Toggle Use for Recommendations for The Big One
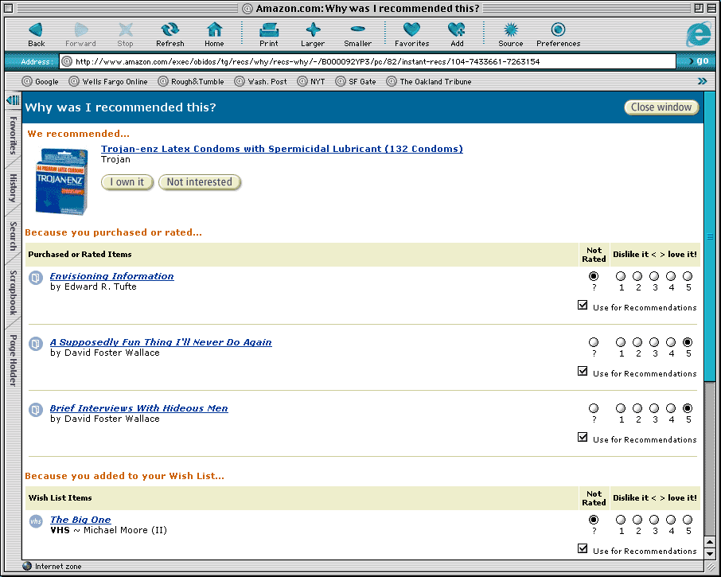Image resolution: width=721 pixels, height=577 pixels. click(583, 548)
